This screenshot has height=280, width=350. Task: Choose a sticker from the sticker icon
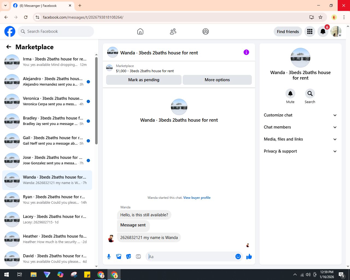(x=129, y=256)
